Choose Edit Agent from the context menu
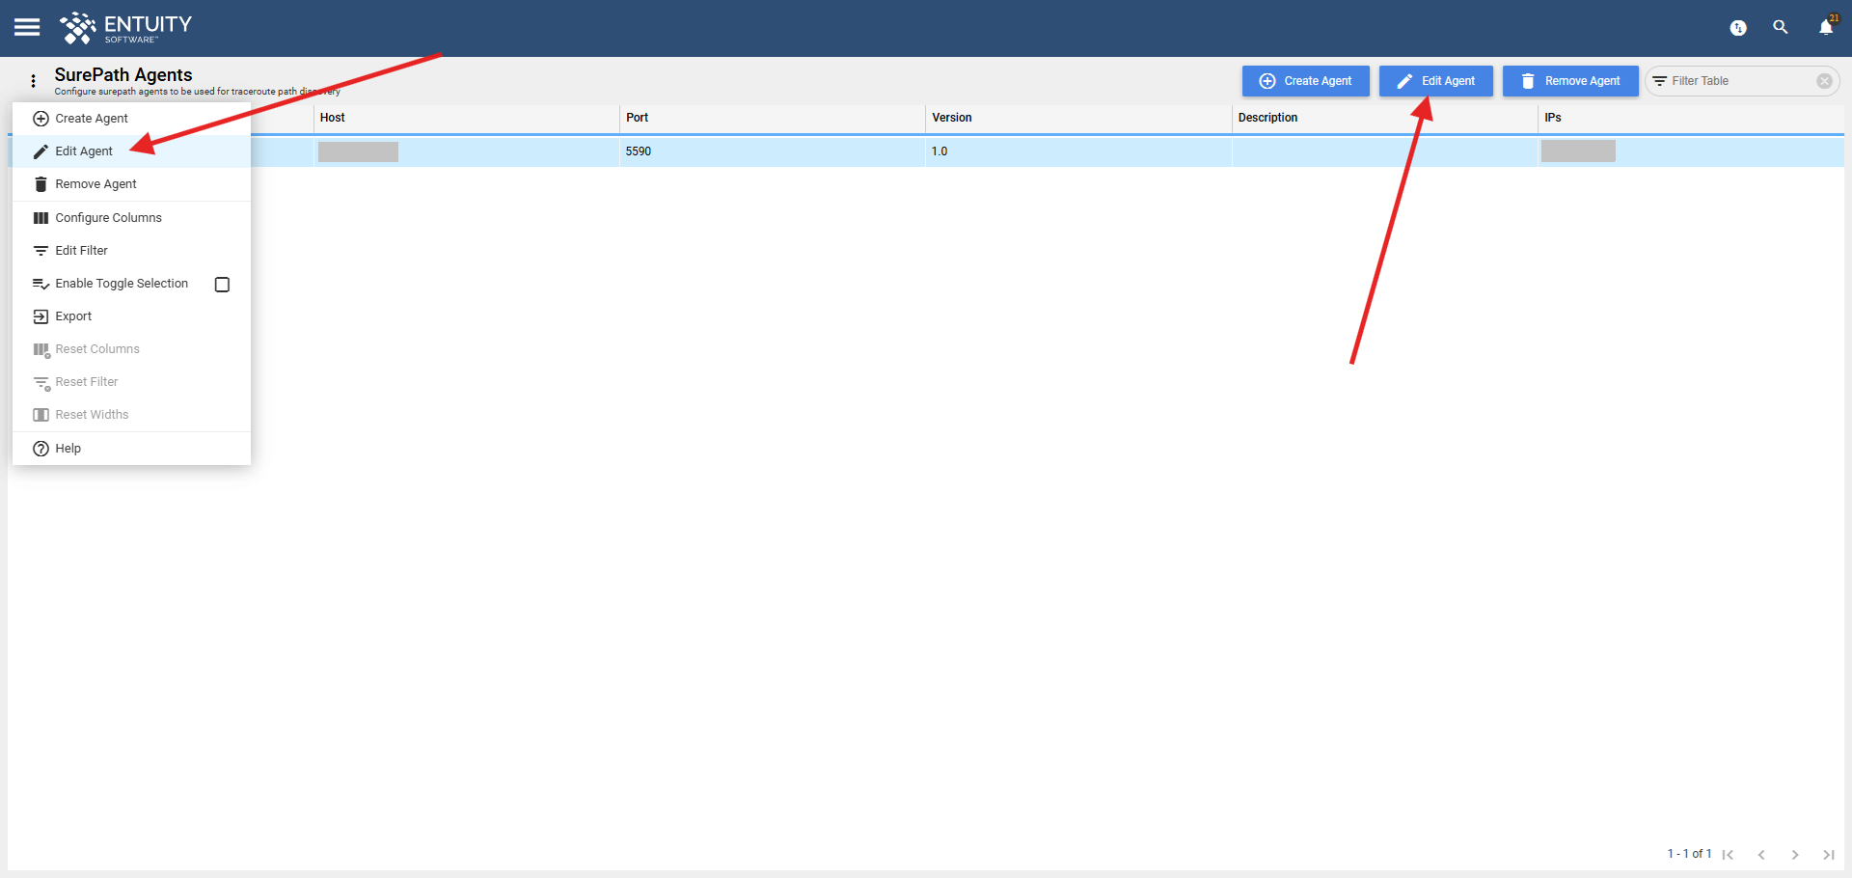This screenshot has width=1852, height=878. [131, 151]
